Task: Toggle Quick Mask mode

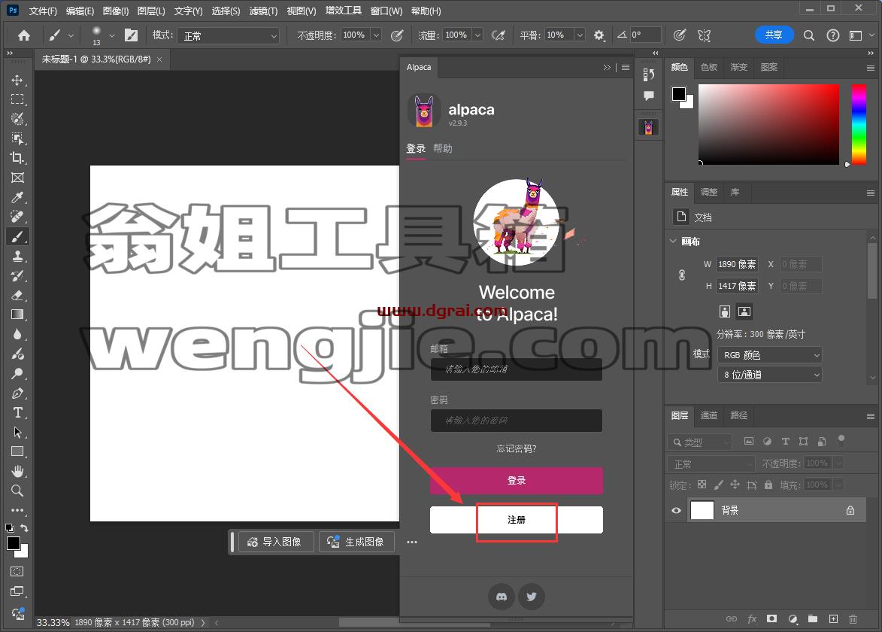Action: click(17, 571)
